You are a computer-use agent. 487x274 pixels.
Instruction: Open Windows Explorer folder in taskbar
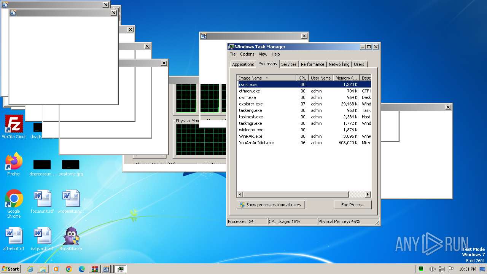point(43,269)
